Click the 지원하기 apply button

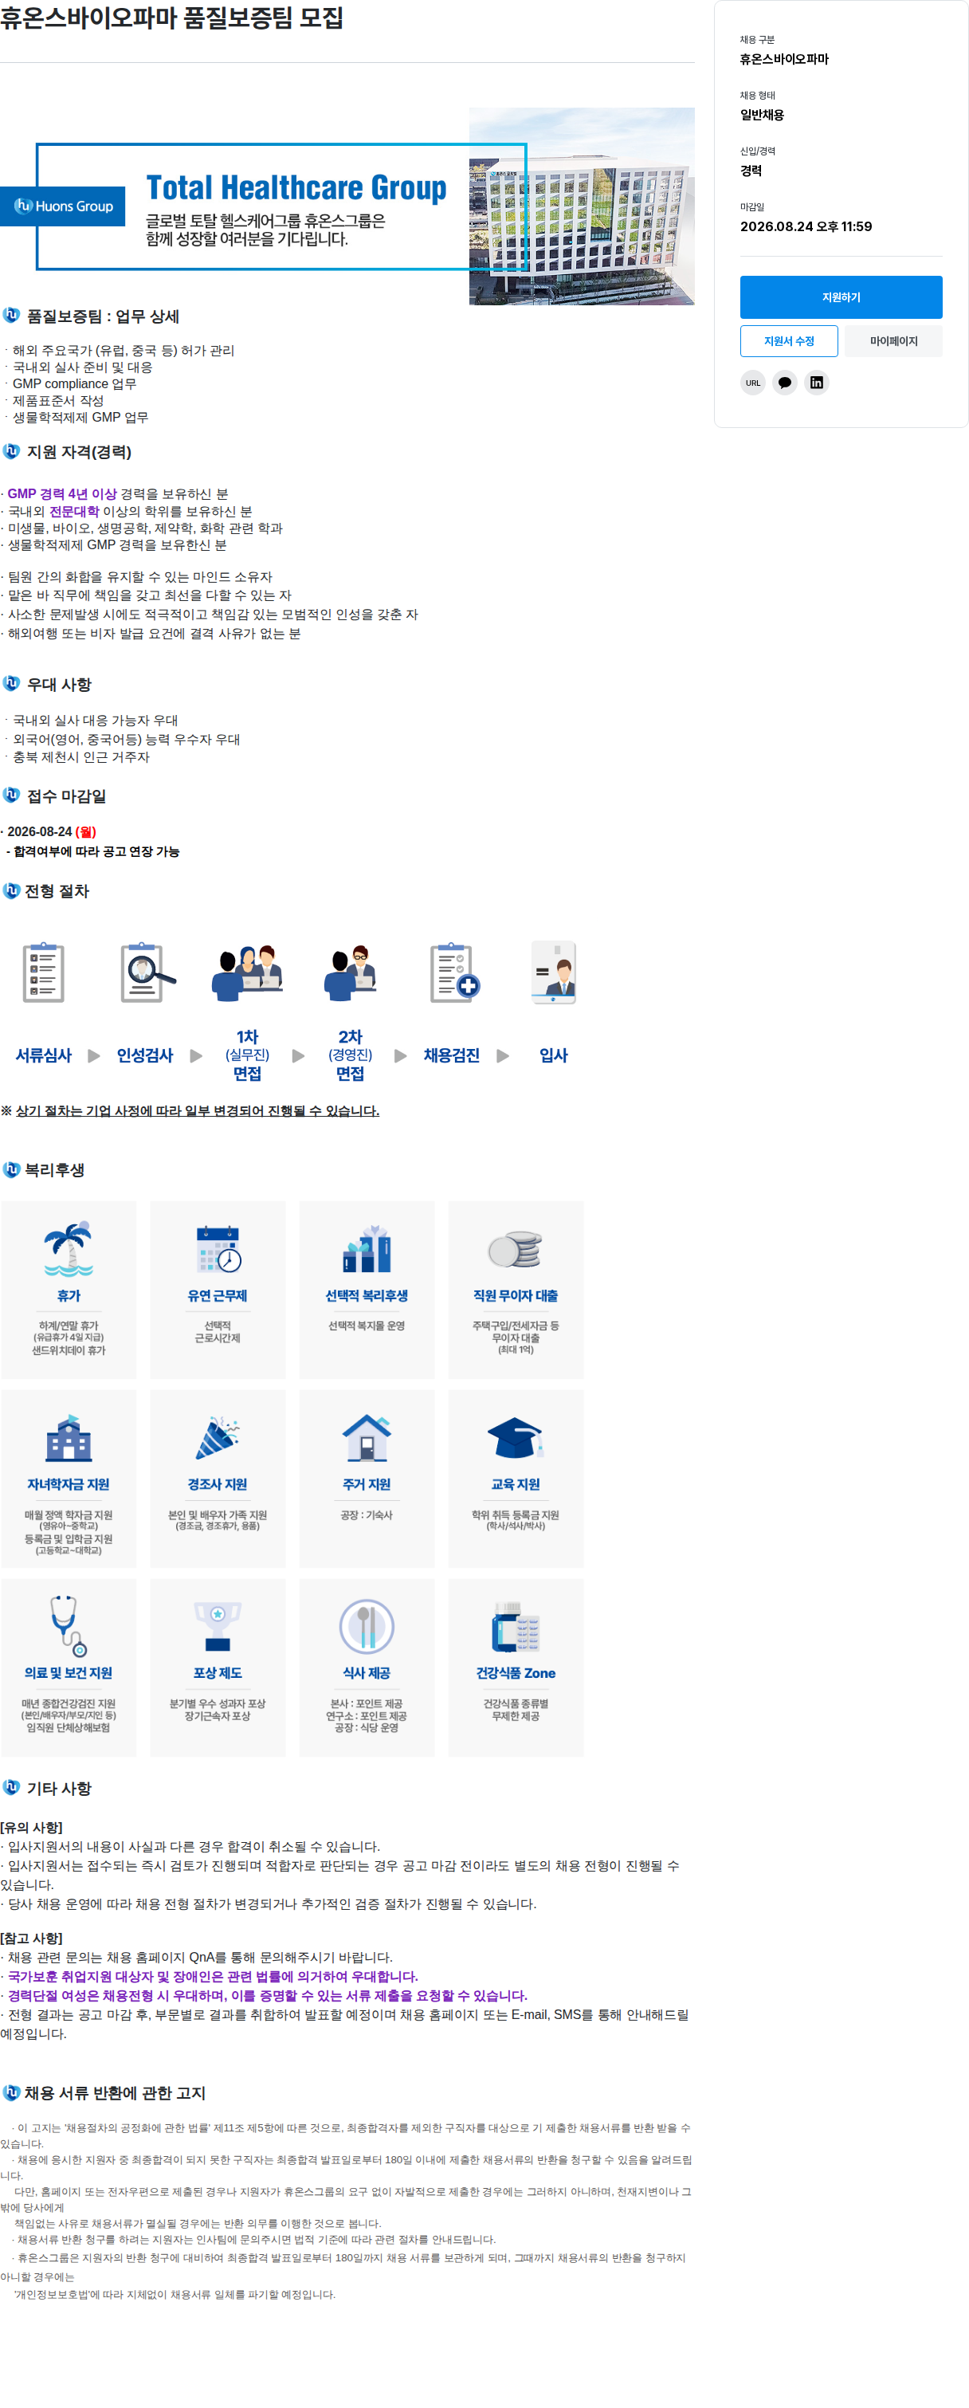(841, 297)
